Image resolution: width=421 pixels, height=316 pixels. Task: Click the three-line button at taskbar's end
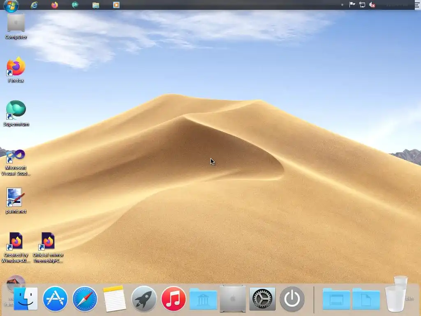[x=417, y=5]
